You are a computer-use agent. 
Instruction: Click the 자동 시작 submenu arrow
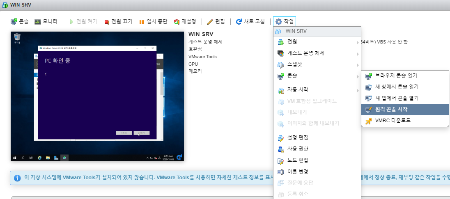(358, 91)
